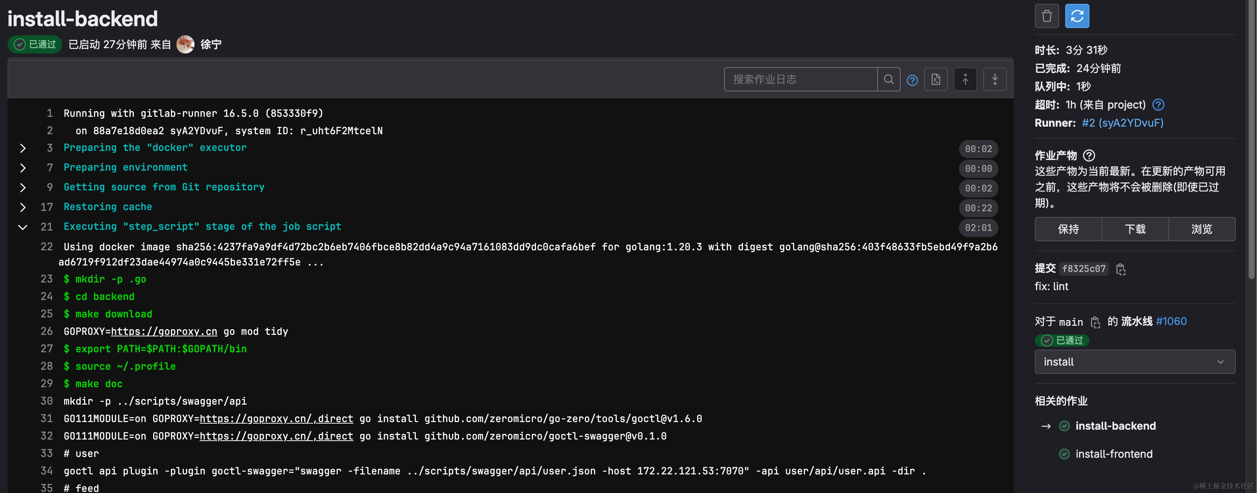Show the complete raw log
The image size is (1257, 493).
point(936,80)
